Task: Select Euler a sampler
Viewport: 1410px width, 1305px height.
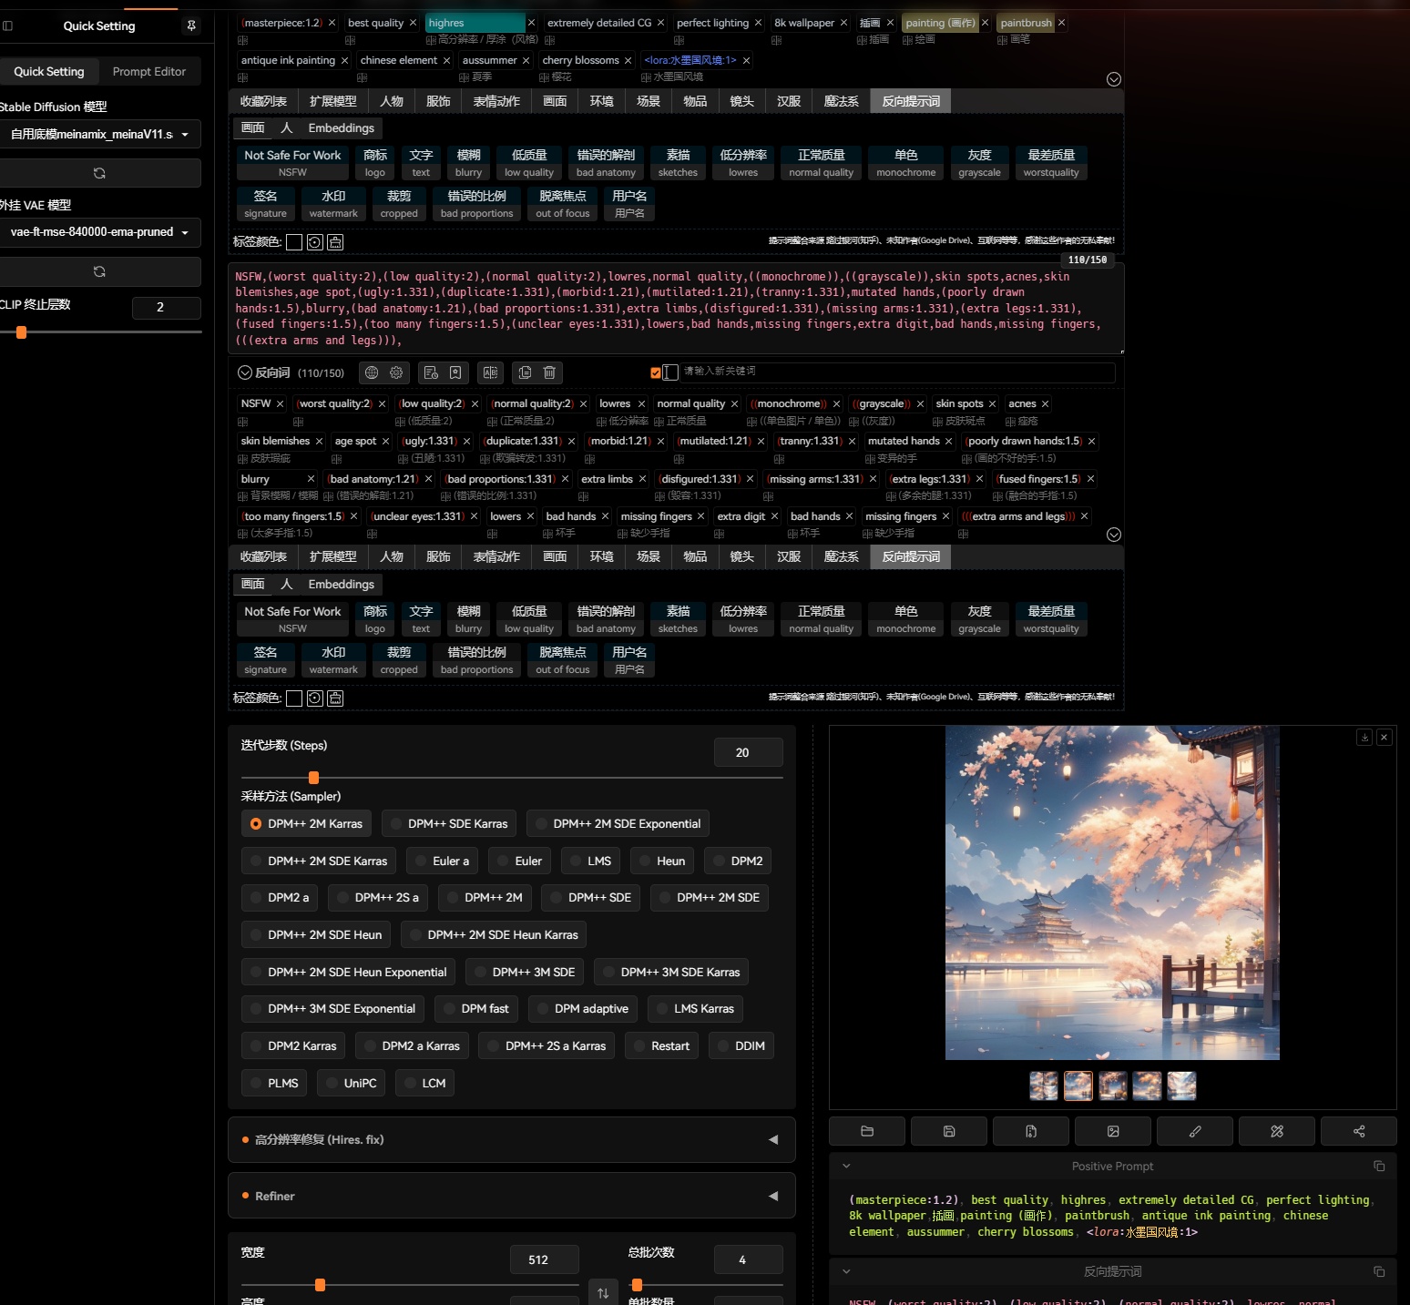Action: (x=442, y=861)
